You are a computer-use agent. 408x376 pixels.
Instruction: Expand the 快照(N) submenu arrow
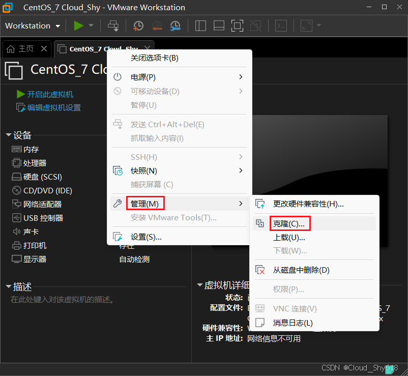241,170
